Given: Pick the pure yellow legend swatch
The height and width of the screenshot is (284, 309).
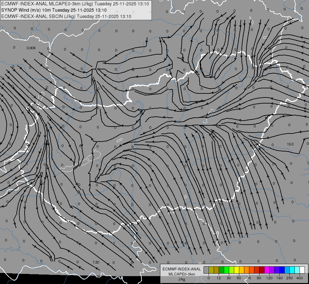Looking at the screenshot, I should point(236,270).
